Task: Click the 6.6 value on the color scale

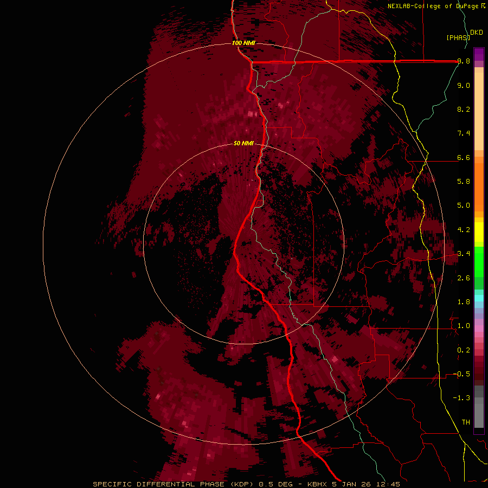Action: click(x=464, y=157)
